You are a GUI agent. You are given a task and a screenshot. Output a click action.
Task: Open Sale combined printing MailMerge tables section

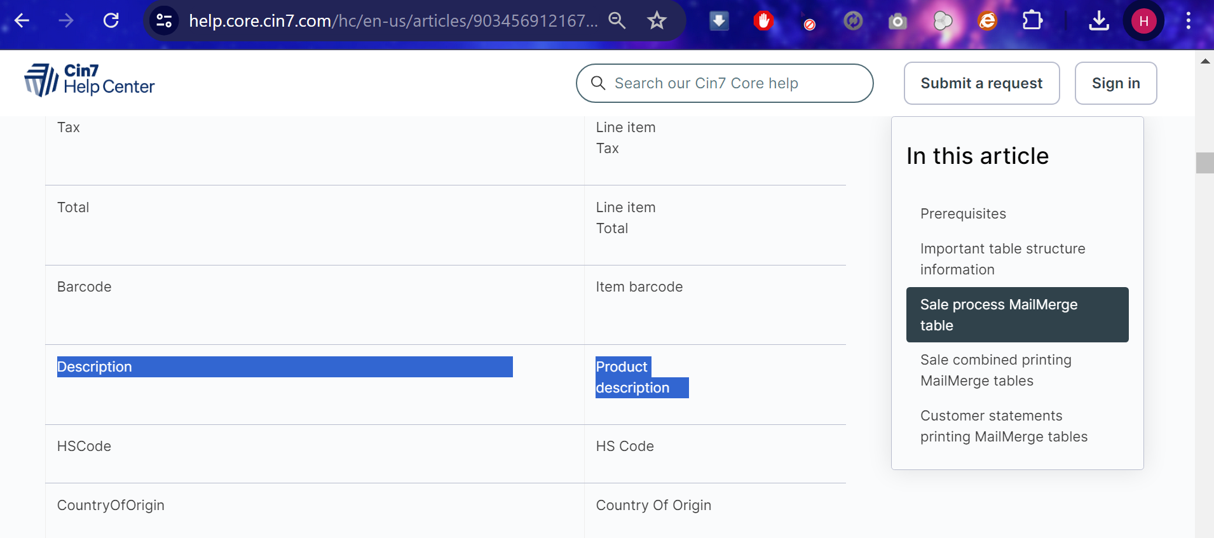coord(995,370)
